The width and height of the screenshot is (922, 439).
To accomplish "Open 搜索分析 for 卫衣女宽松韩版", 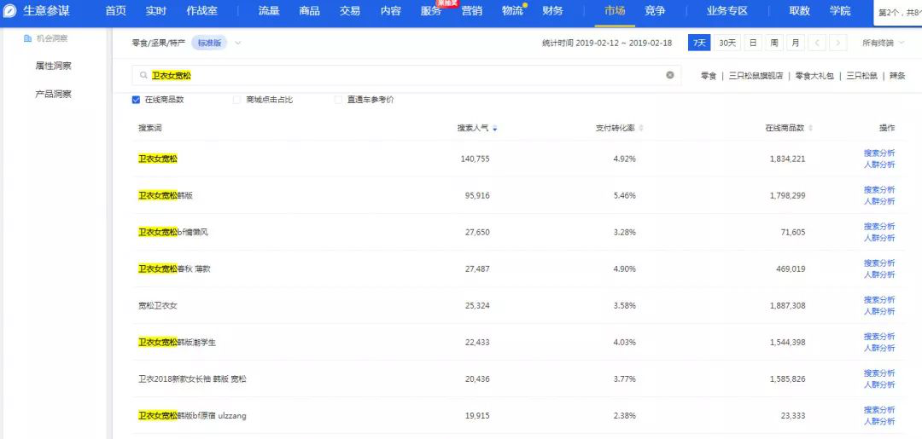I will (x=879, y=189).
